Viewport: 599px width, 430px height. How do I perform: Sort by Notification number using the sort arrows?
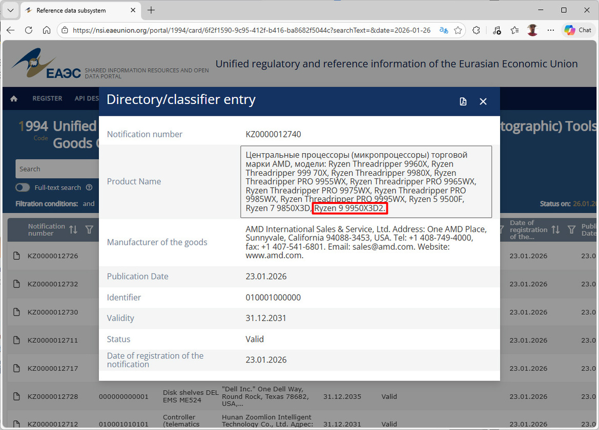pos(73,230)
